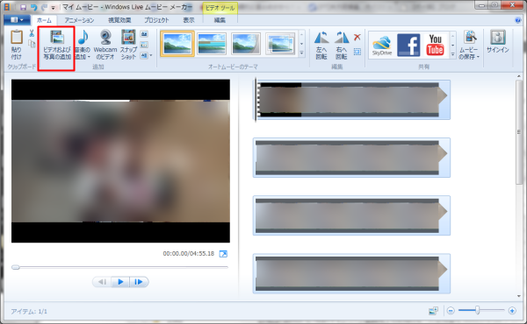Open the 視覚効果 tab
Image resolution: width=527 pixels, height=324 pixels.
tap(119, 20)
